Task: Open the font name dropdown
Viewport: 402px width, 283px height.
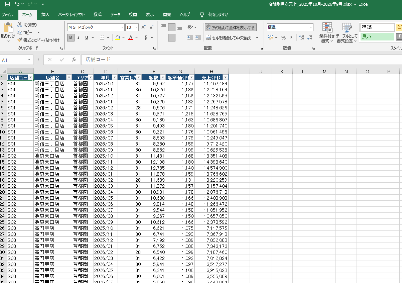Action: (x=122, y=27)
